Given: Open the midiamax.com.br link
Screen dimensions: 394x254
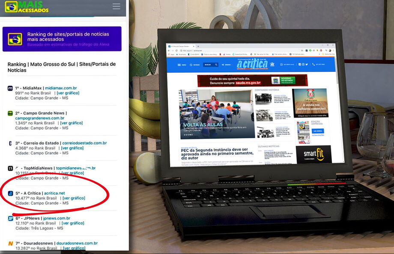Looking at the screenshot, I should pos(61,88).
